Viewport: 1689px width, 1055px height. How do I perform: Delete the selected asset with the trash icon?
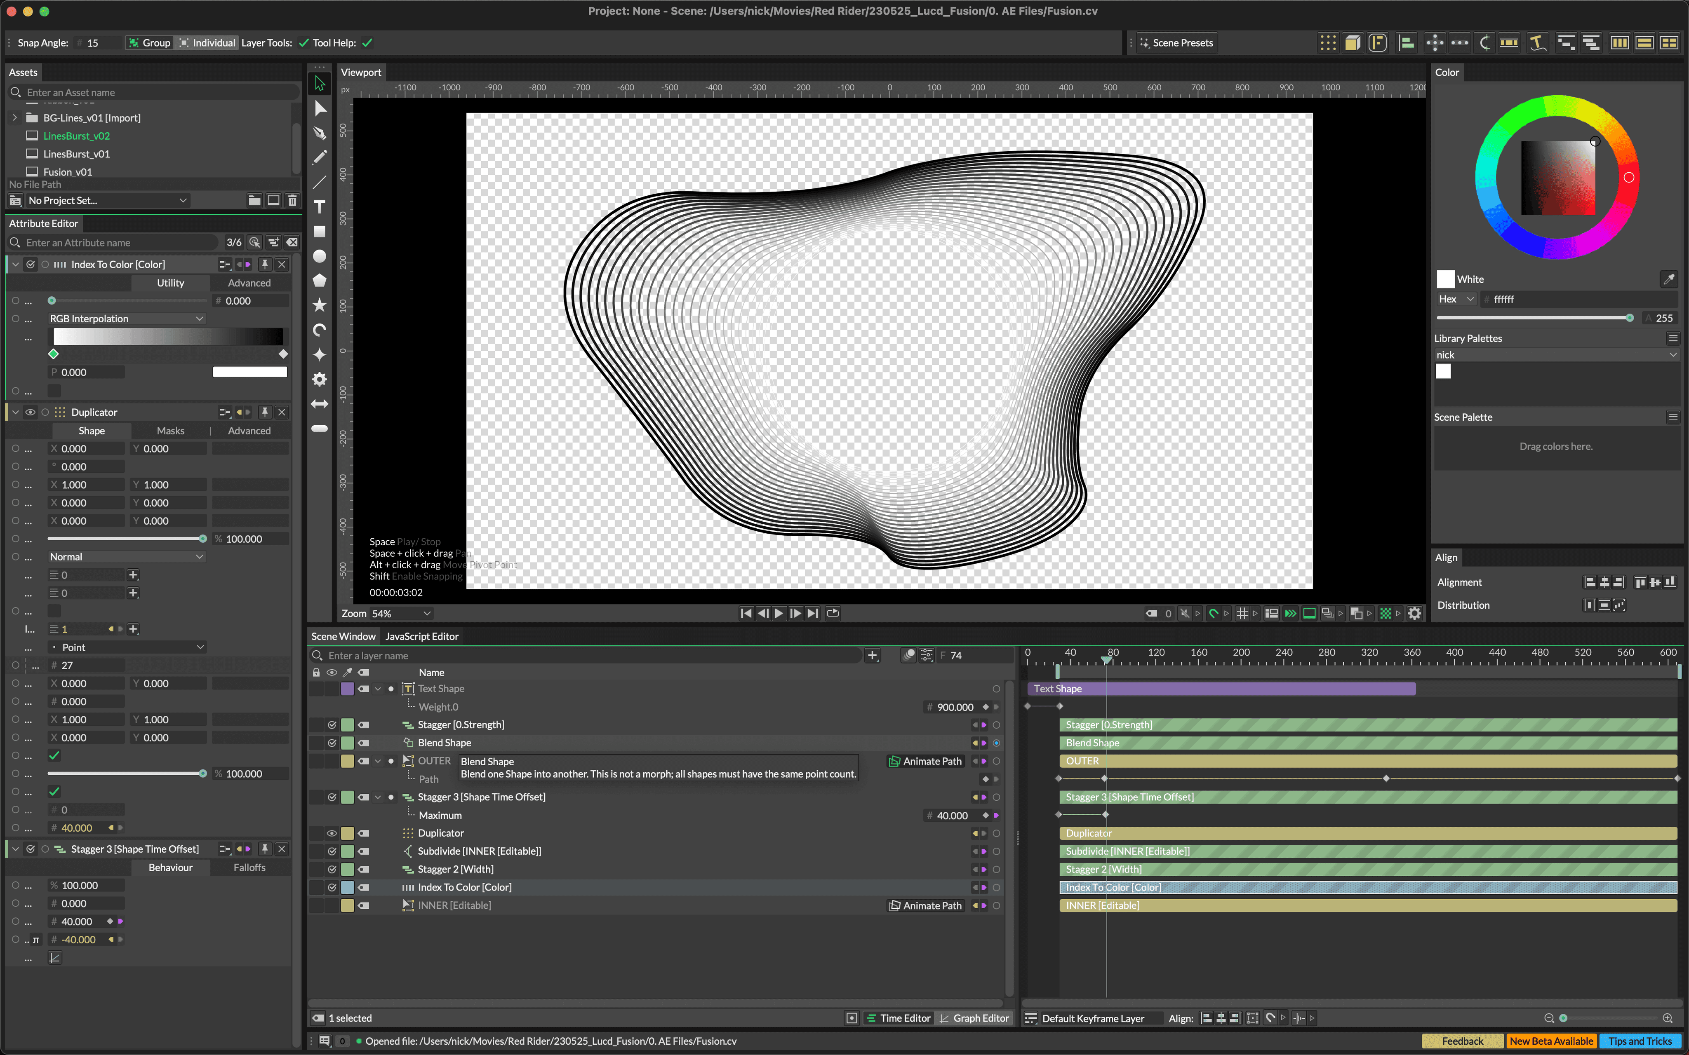click(292, 200)
